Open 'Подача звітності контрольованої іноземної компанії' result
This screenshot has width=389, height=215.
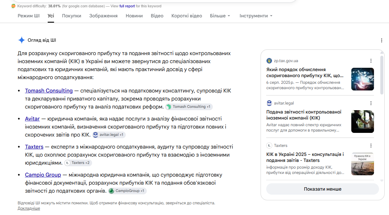pyautogui.click(x=304, y=115)
